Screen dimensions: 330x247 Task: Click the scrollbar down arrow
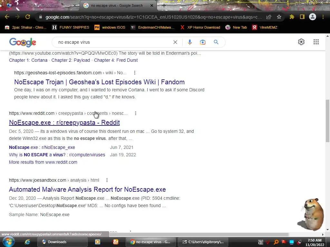[x=327, y=230]
